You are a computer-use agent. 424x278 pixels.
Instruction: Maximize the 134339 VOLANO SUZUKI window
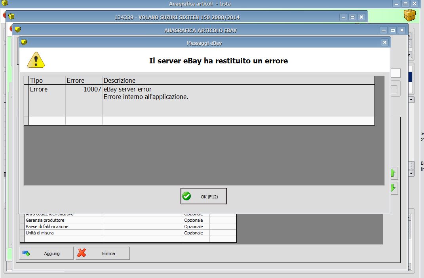[x=352, y=17]
